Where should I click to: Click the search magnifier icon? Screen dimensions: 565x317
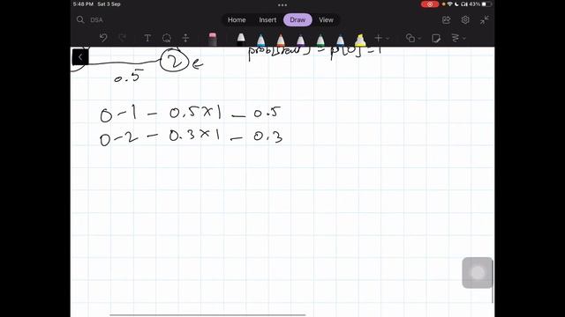(x=80, y=19)
